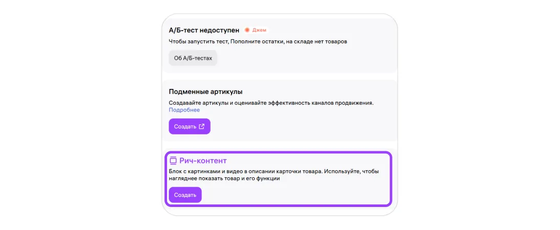The height and width of the screenshot is (230, 560).
Task: Click the Подменные артикулы heading
Action: [x=205, y=91]
